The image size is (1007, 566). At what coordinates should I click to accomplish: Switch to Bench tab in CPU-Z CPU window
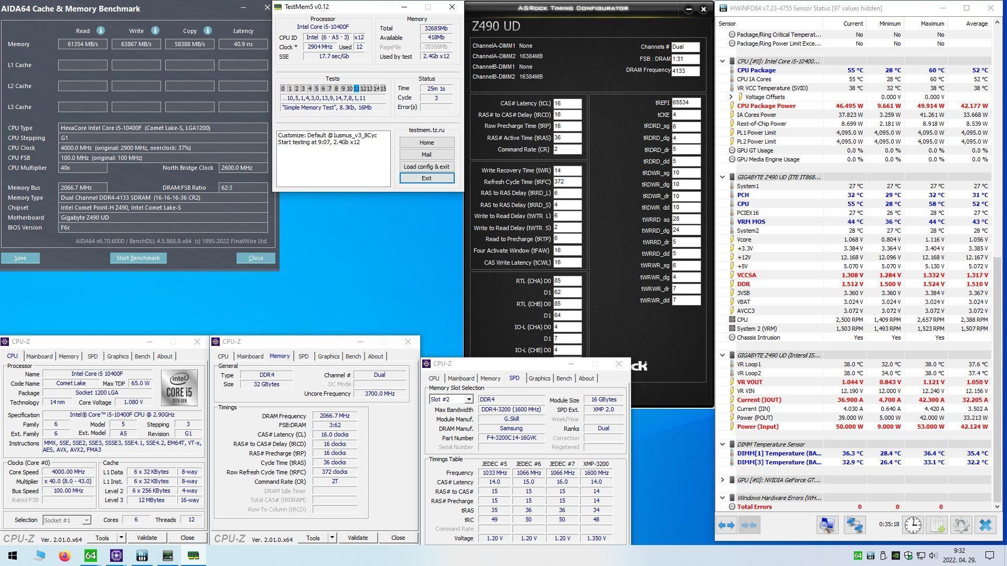pyautogui.click(x=142, y=356)
